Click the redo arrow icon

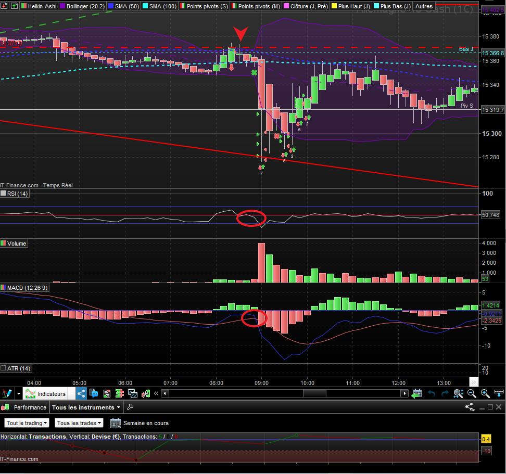[x=445, y=393]
